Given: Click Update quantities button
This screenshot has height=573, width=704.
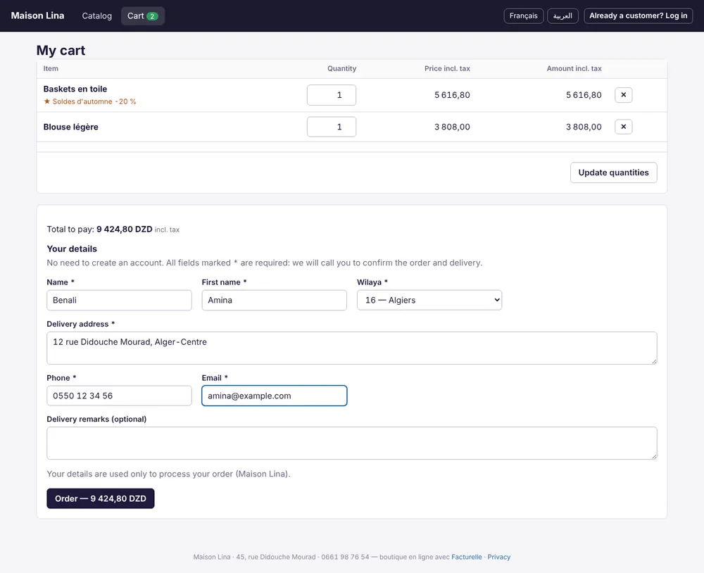Looking at the screenshot, I should tap(613, 172).
